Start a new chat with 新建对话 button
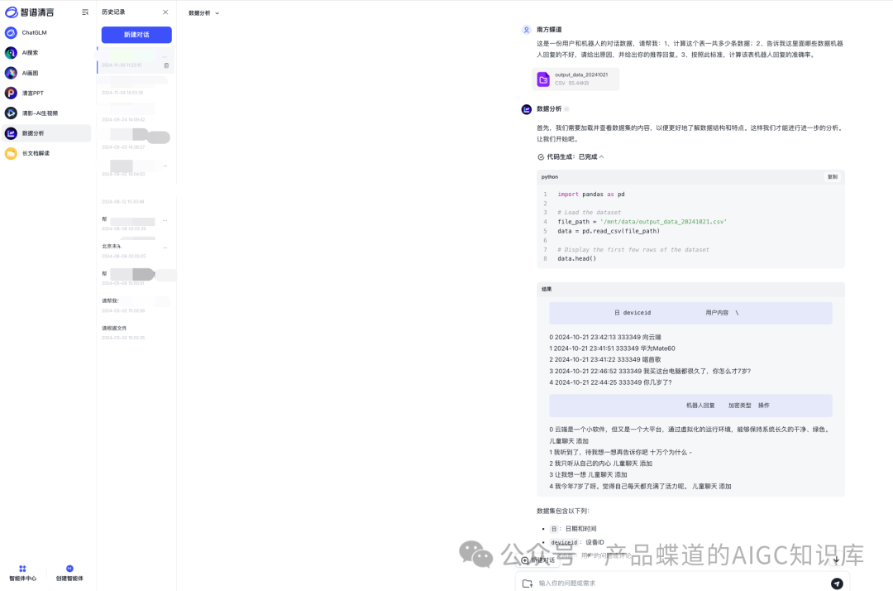Image resolution: width=893 pixels, height=591 pixels. [136, 35]
